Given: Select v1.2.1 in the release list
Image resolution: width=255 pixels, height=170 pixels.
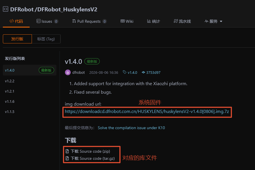Looking at the screenshot, I should tap(10, 91).
